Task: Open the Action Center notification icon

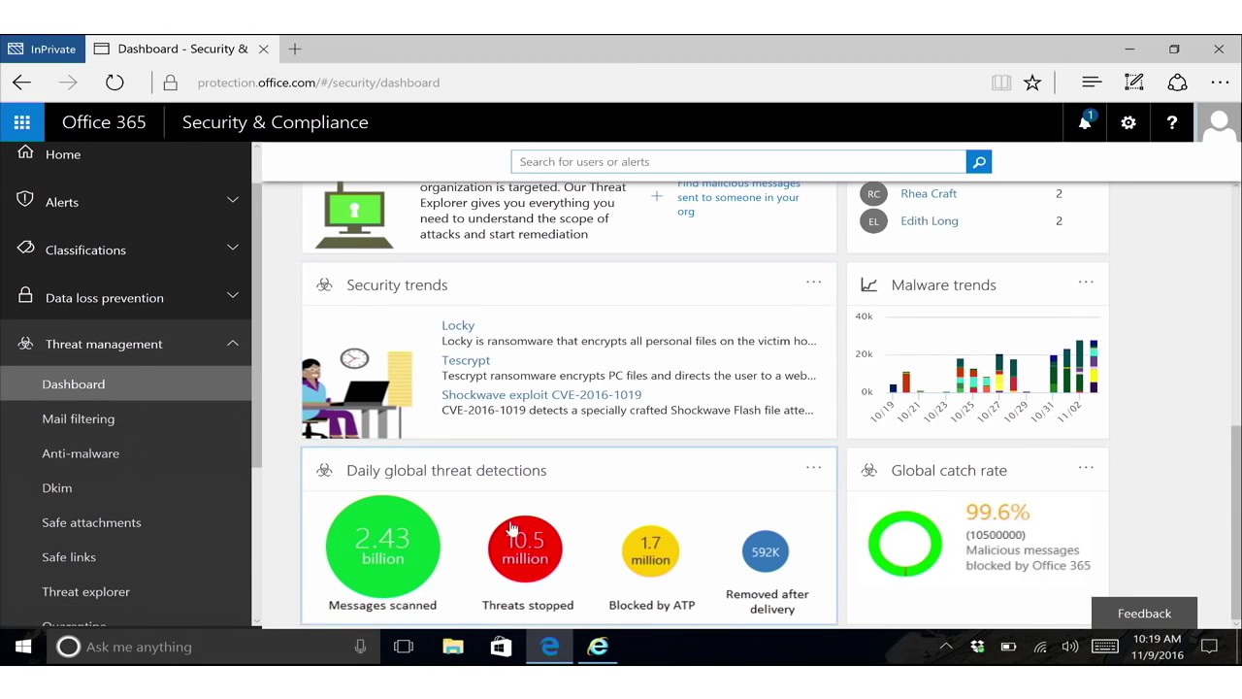Action: tap(1209, 647)
